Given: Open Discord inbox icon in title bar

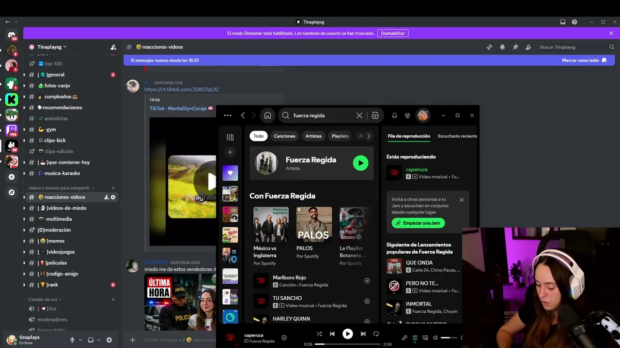Looking at the screenshot, I should point(563,22).
